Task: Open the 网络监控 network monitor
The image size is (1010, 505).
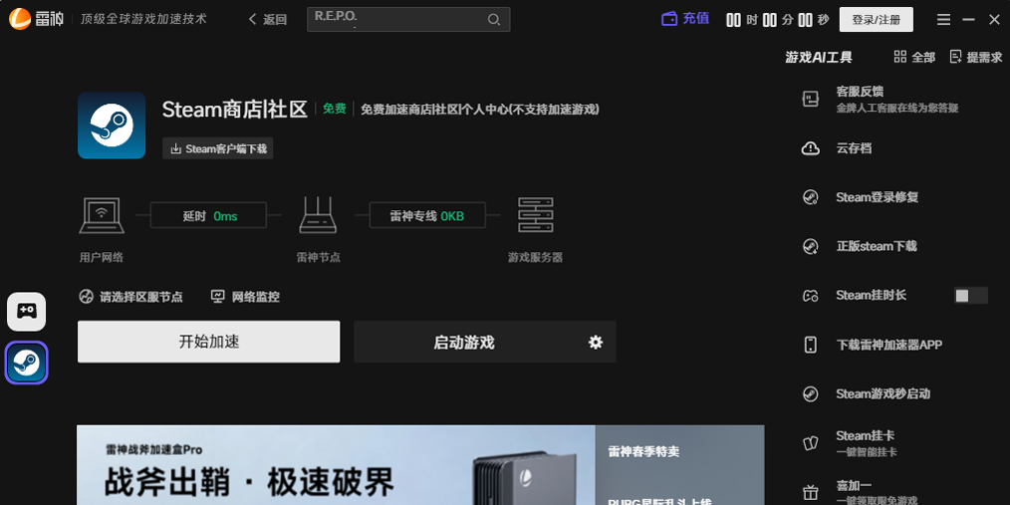Action: click(245, 297)
